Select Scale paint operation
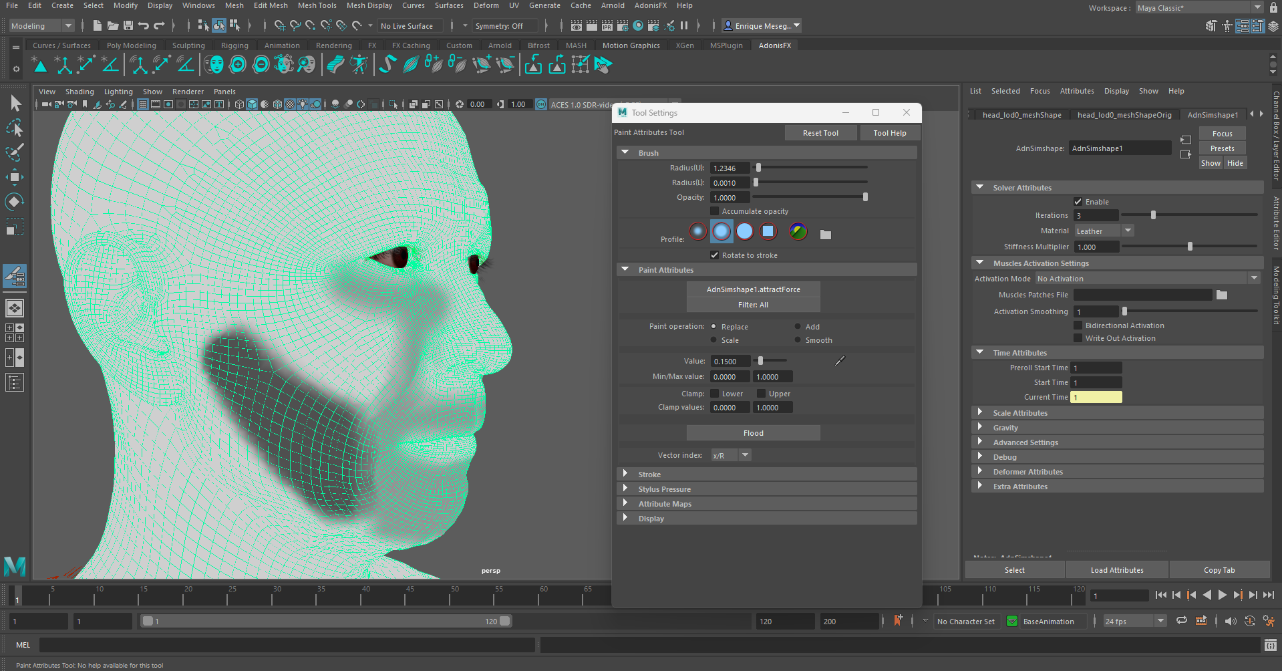1282x671 pixels. pos(713,340)
